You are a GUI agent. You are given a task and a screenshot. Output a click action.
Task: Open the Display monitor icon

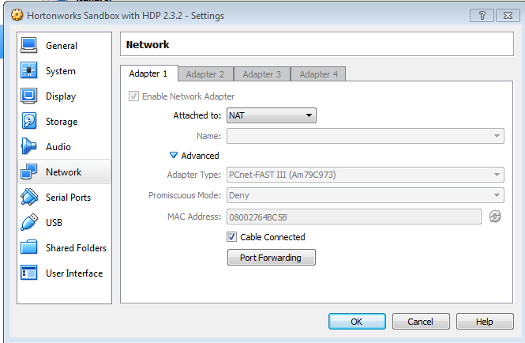(29, 96)
